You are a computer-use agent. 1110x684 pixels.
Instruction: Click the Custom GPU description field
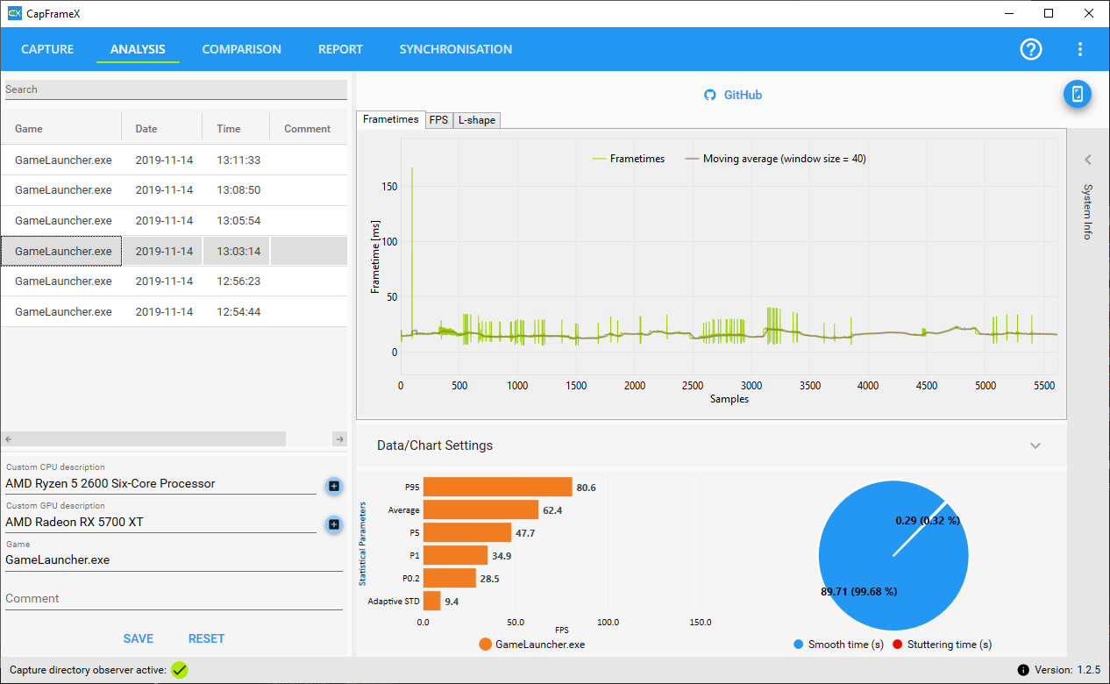point(160,522)
